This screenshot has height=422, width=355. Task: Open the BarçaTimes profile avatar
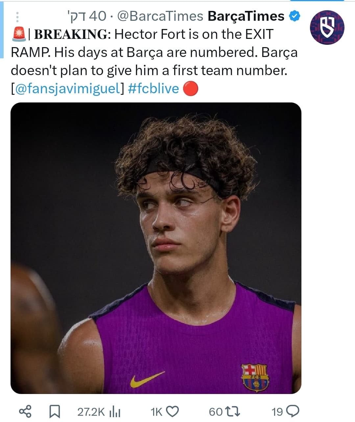(327, 27)
